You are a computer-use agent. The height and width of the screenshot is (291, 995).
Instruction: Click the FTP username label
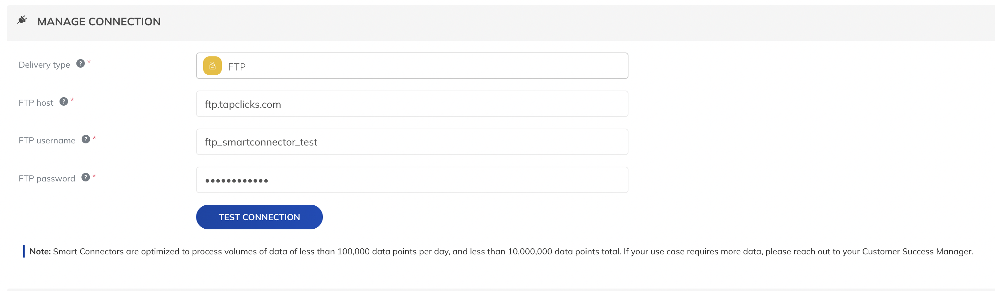point(47,141)
